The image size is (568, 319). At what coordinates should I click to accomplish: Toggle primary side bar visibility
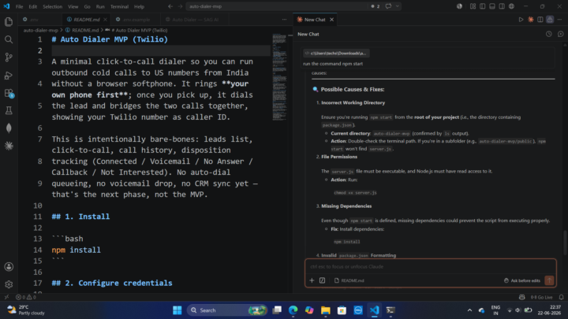(x=483, y=6)
